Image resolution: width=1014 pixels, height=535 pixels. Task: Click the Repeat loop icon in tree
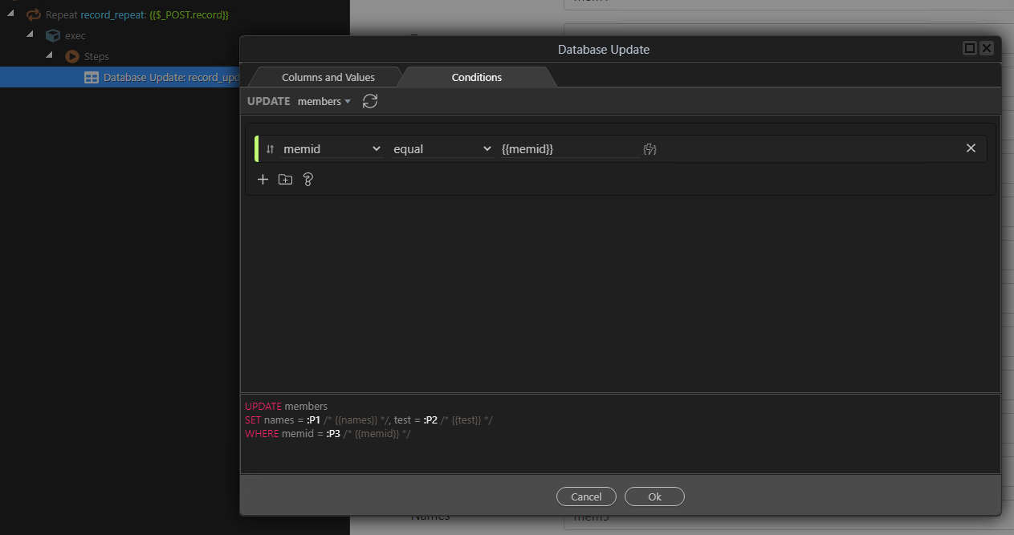(x=34, y=14)
